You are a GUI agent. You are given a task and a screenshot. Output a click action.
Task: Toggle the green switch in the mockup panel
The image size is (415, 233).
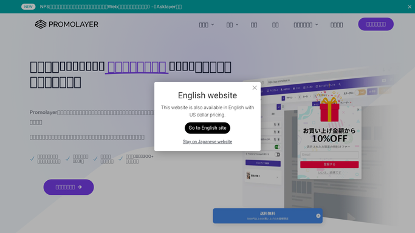coord(277,147)
